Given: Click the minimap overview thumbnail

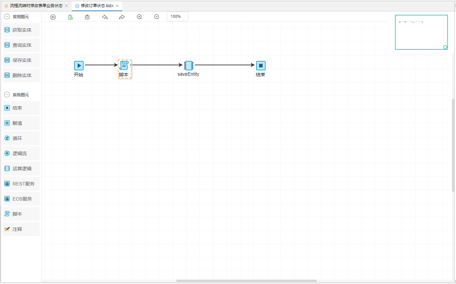Looking at the screenshot, I should tap(421, 32).
